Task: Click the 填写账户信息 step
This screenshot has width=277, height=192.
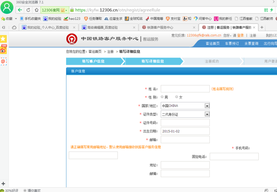Action: tap(93, 61)
